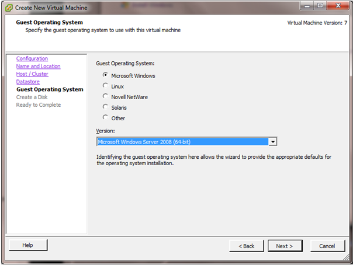Maximize the Create New Virtual Machine window

[320, 6]
